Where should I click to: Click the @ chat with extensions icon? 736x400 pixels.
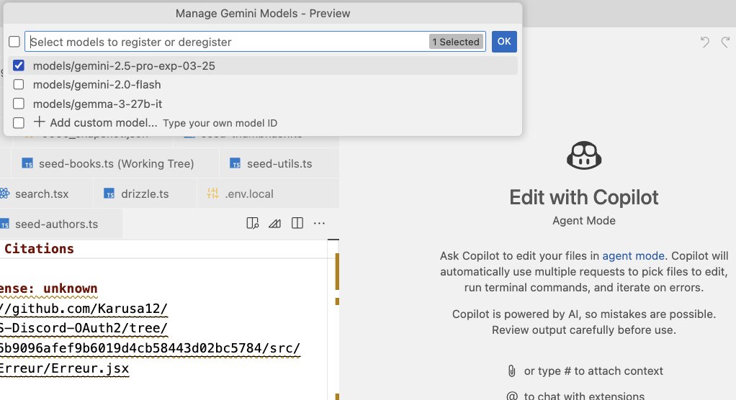511,396
